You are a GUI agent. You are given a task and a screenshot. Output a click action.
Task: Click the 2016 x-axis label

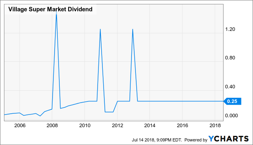point(182,126)
